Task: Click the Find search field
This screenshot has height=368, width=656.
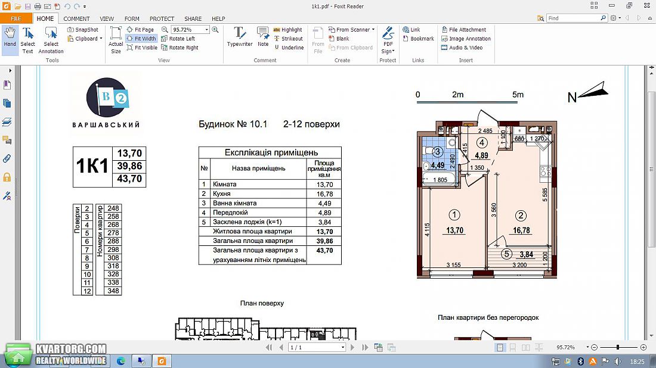Action: 573,18
